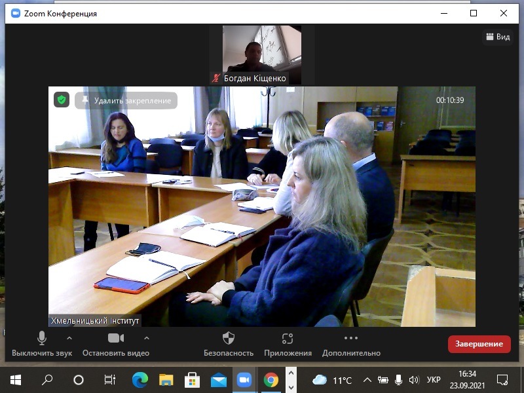Image resolution: width=524 pixels, height=393 pixels.
Task: Stop the camera with Остановить видео
Action: (116, 344)
